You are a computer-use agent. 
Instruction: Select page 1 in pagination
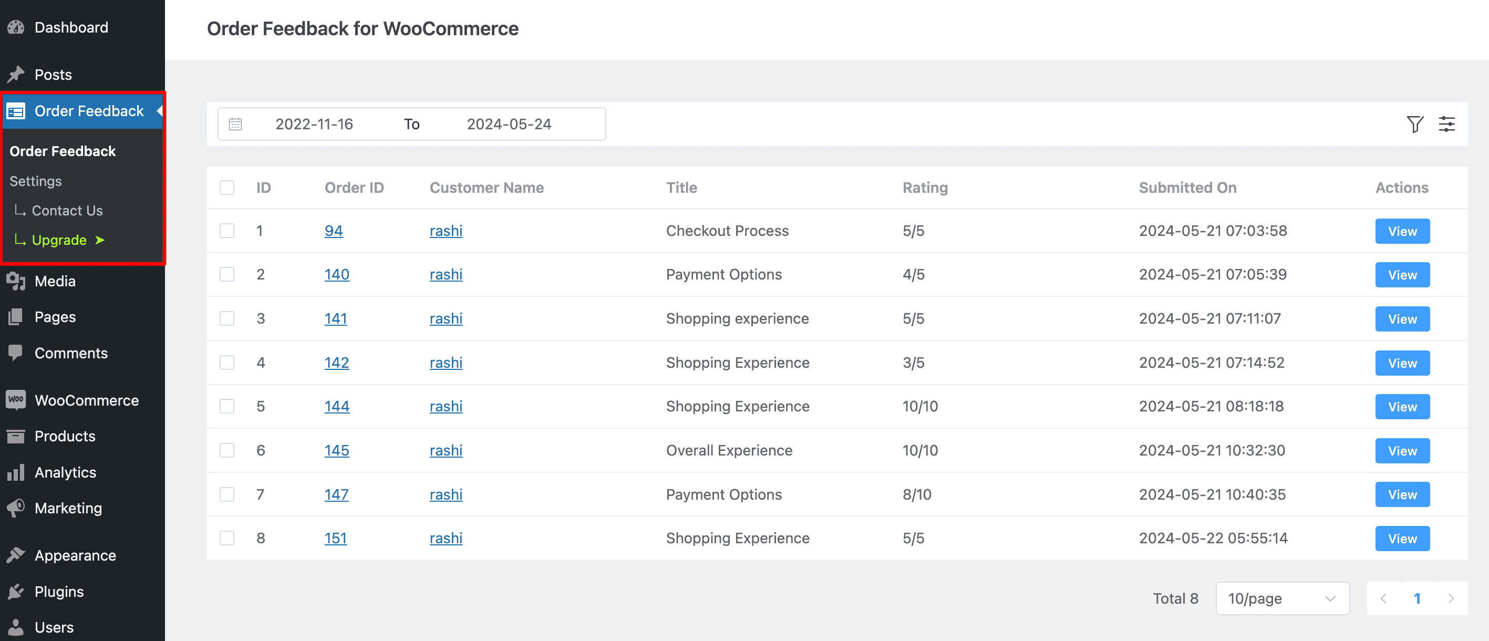pyautogui.click(x=1416, y=598)
